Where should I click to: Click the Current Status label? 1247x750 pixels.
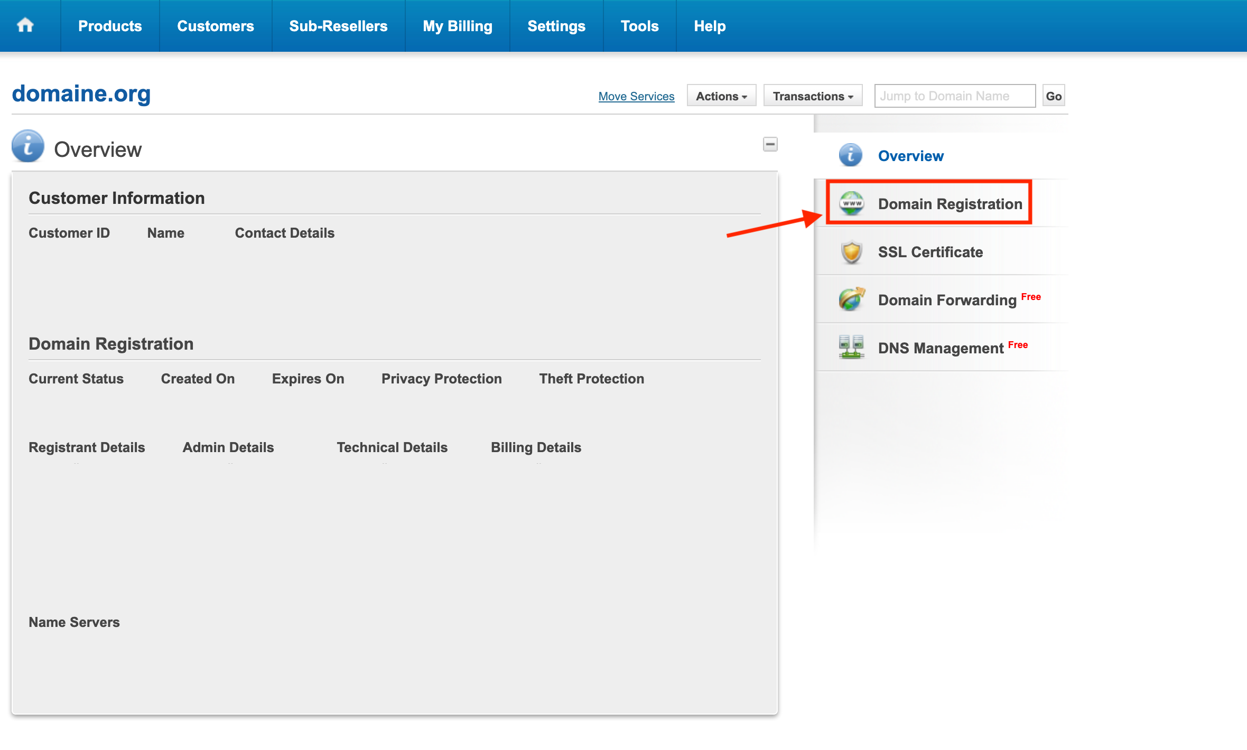pos(76,379)
